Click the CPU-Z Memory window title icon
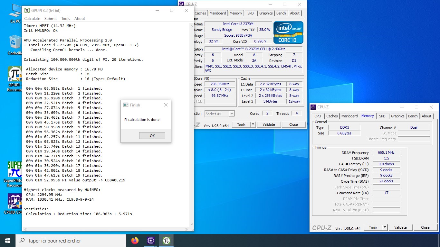This screenshot has height=247, width=440. coord(313,107)
